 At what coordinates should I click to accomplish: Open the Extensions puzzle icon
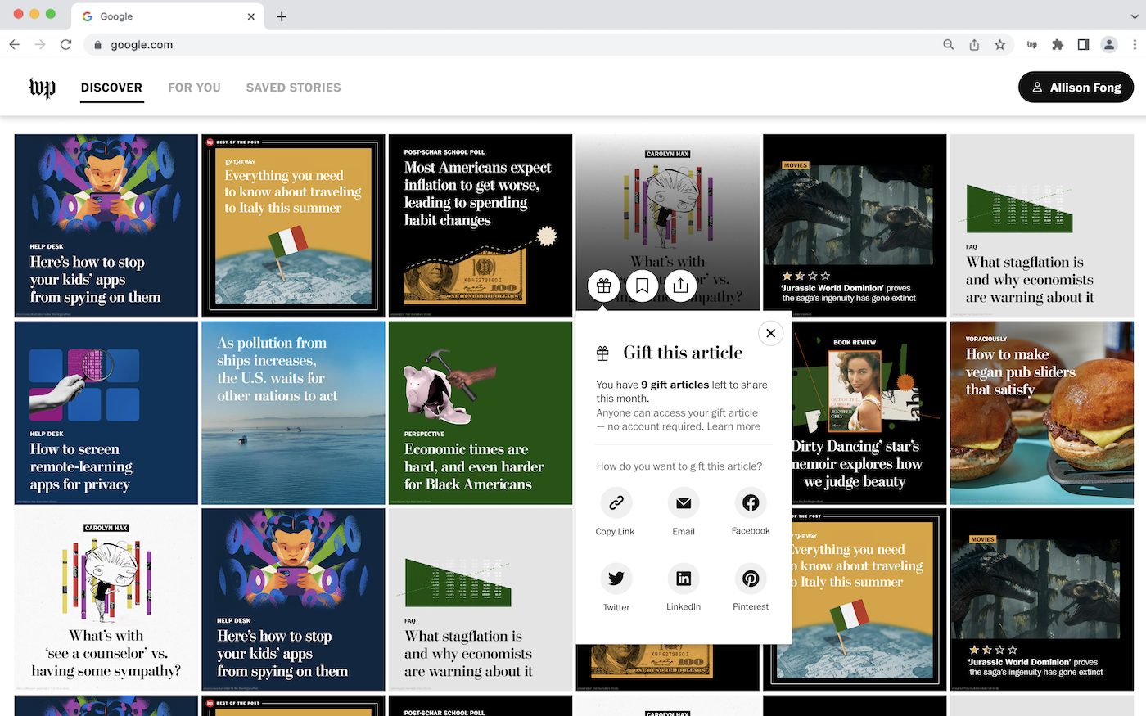coord(1058,45)
